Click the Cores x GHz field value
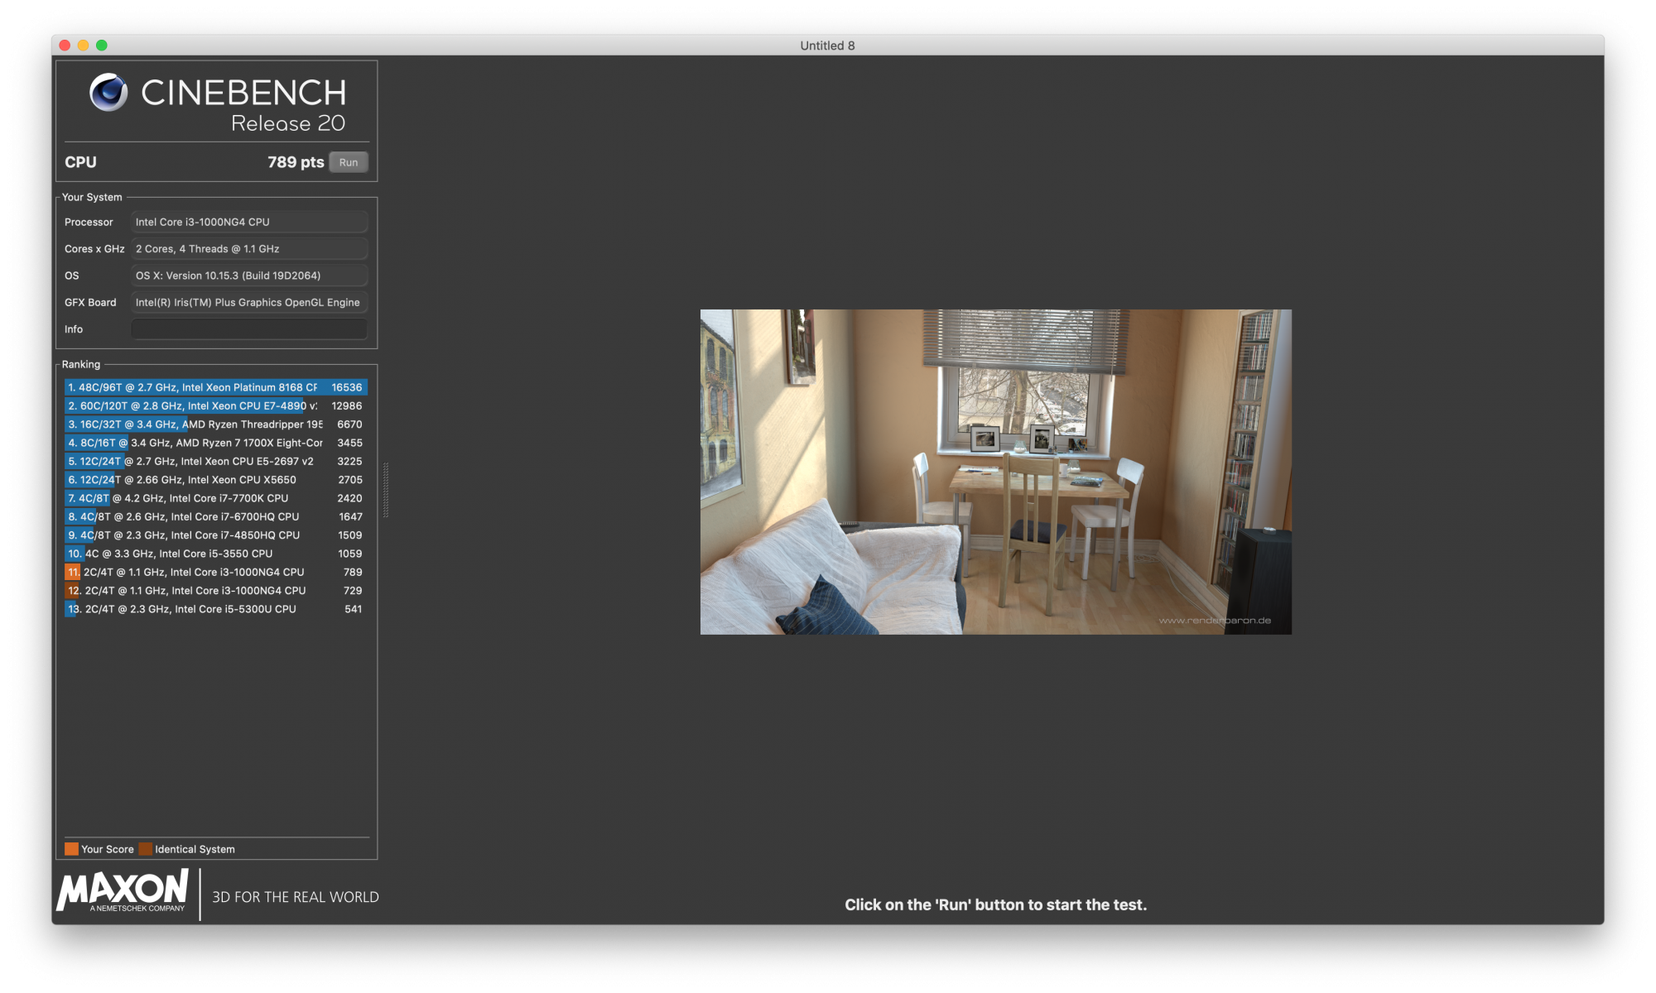Viewport: 1656px width, 993px height. coord(249,249)
